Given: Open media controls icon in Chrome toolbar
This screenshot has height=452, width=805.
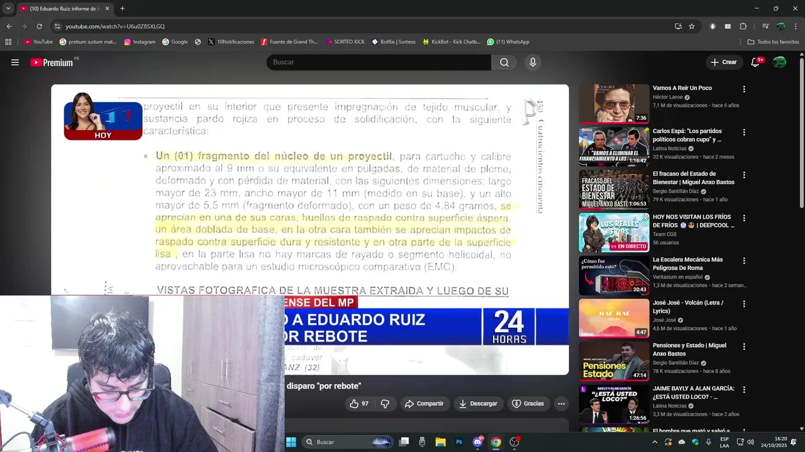Looking at the screenshot, I should point(765,26).
